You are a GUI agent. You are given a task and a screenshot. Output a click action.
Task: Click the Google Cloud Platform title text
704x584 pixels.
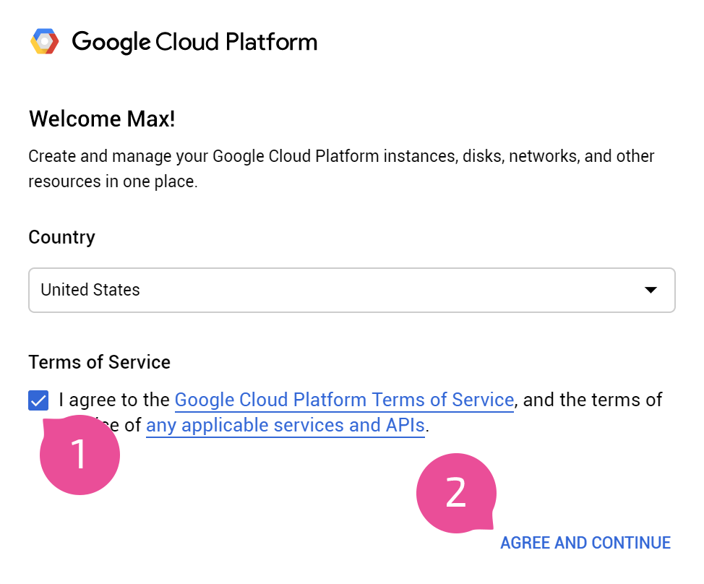(194, 42)
